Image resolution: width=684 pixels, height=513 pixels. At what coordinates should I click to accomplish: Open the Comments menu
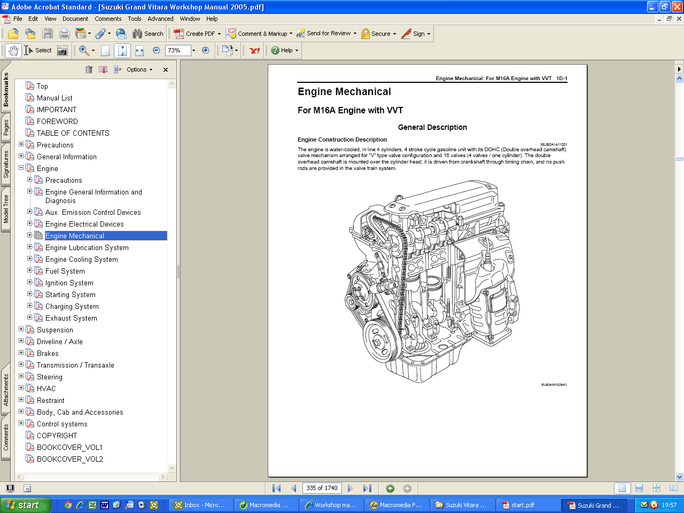[108, 19]
